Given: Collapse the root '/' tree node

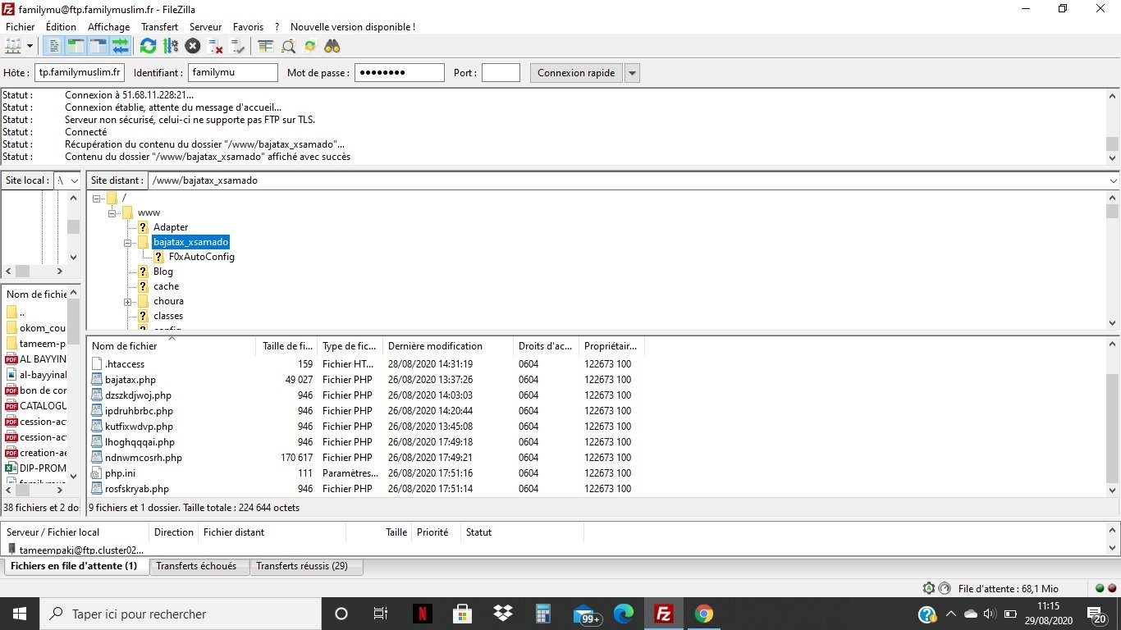Looking at the screenshot, I should 97,198.
